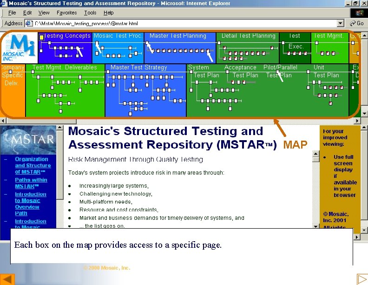Open the Tools menu
The image size is (368, 285).
(90, 13)
